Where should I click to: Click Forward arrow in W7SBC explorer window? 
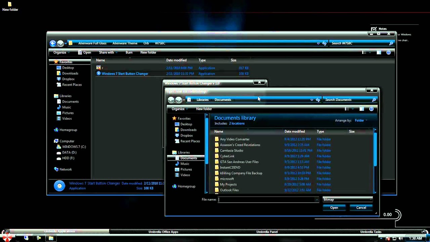tap(60, 43)
